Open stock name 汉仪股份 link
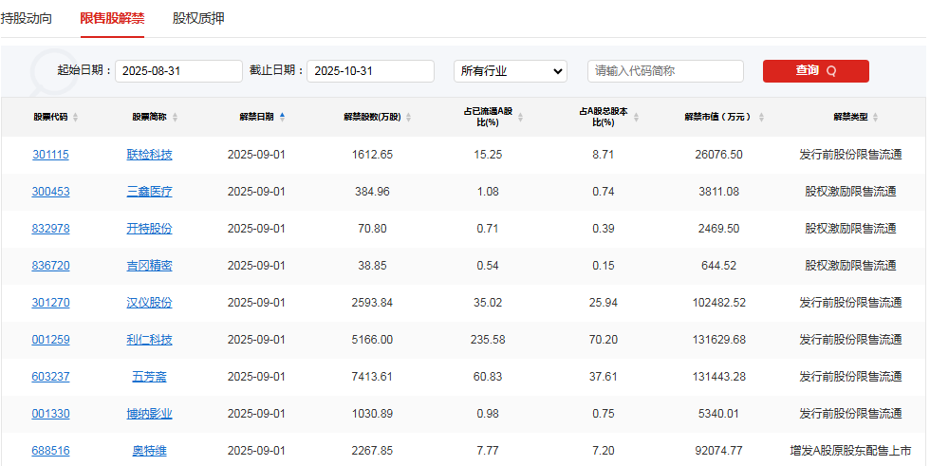Screen dimensions: 930x466 (150, 303)
